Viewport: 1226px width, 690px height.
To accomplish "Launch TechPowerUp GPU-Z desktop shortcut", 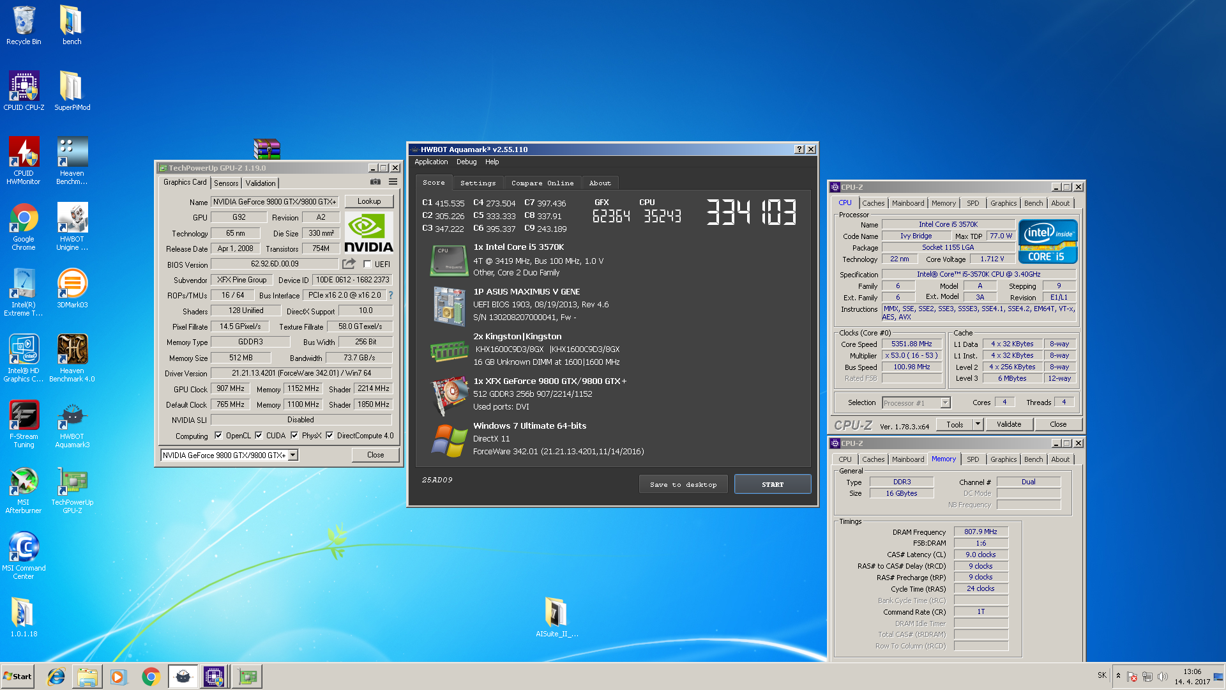I will (x=72, y=489).
